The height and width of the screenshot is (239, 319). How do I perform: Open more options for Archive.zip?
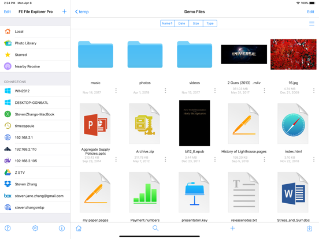click(x=165, y=159)
